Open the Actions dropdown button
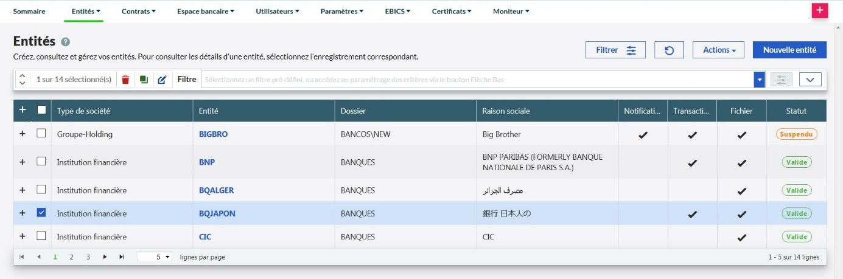The image size is (843, 279). tap(718, 50)
